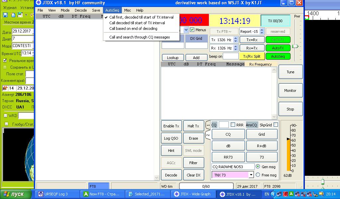Expand hidden system tray icons arrow
The image size is (340, 199).
pyautogui.click(x=273, y=194)
